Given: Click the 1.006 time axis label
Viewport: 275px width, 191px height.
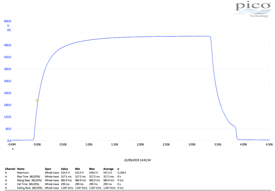Looking at the screenshot, I should tap(89, 144).
